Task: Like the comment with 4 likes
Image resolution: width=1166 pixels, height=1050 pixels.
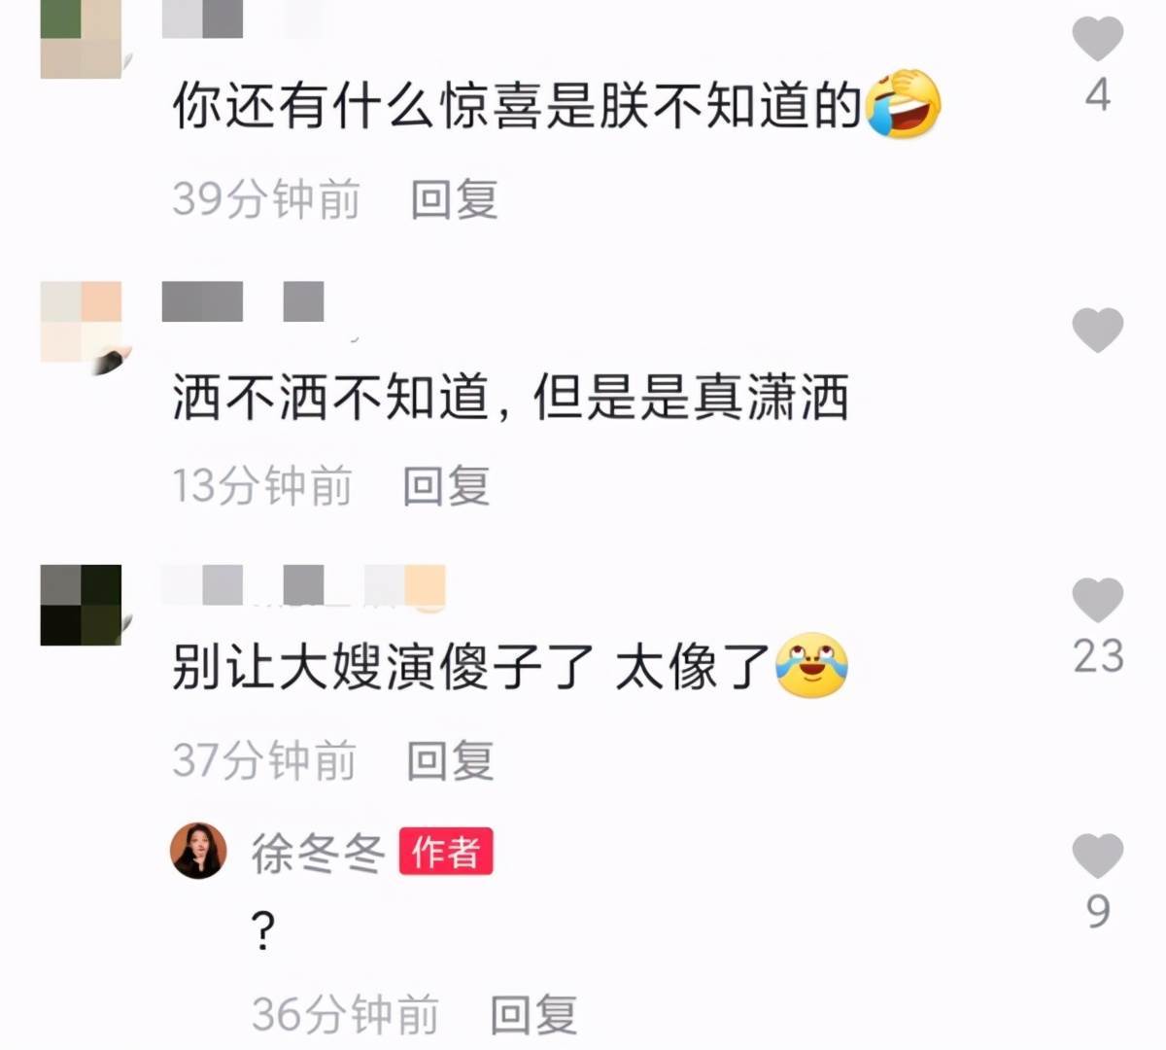Action: pos(1097,37)
